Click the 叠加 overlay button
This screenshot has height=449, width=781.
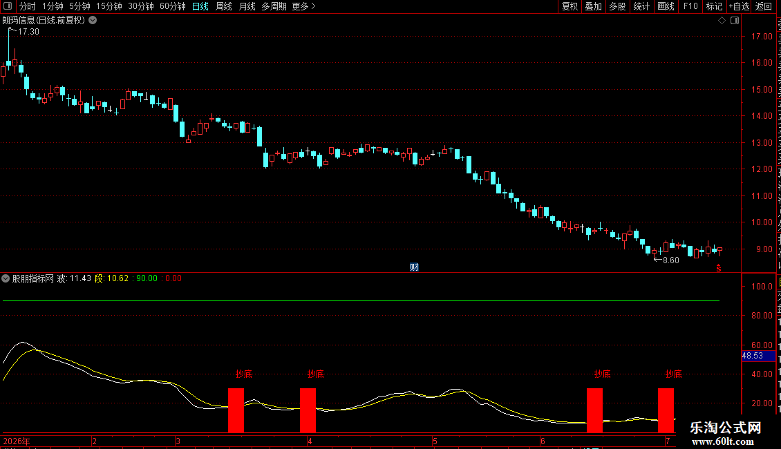point(593,6)
